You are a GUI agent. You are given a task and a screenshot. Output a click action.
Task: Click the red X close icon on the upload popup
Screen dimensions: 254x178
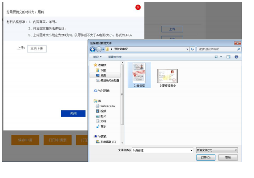click(x=138, y=7)
